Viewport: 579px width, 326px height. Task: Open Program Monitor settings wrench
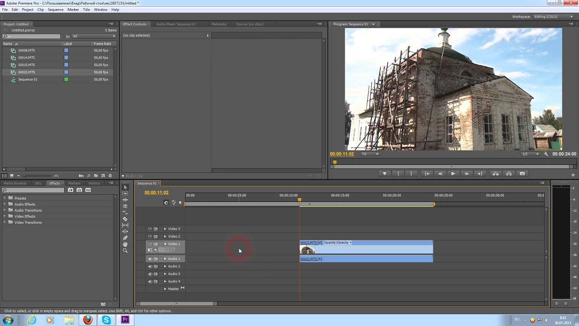tap(546, 154)
